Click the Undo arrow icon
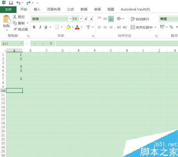Viewport: 178px width, 157px height. (x=18, y=3)
